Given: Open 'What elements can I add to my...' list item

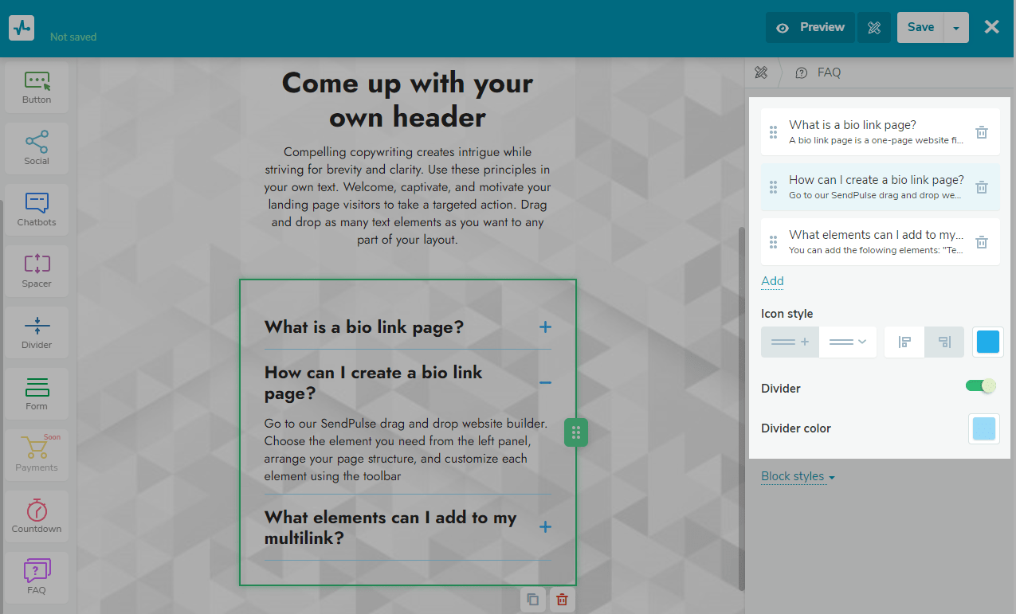Looking at the screenshot, I should pyautogui.click(x=876, y=241).
